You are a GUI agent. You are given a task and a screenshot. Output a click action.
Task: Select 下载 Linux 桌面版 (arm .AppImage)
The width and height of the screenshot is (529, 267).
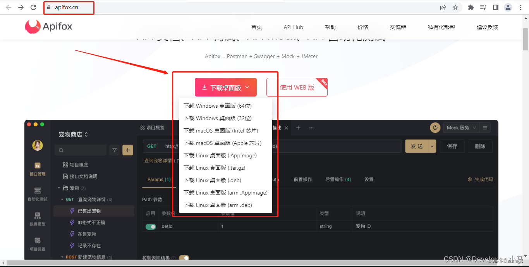pos(226,193)
